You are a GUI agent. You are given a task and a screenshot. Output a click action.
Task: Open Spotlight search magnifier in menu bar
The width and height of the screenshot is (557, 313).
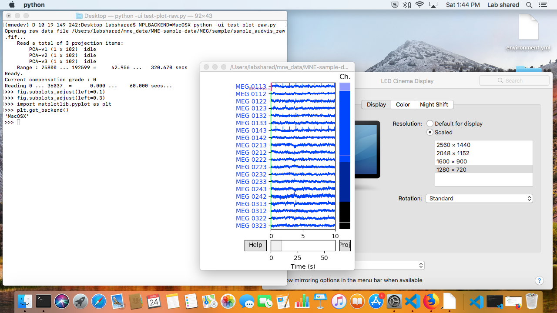529,5
